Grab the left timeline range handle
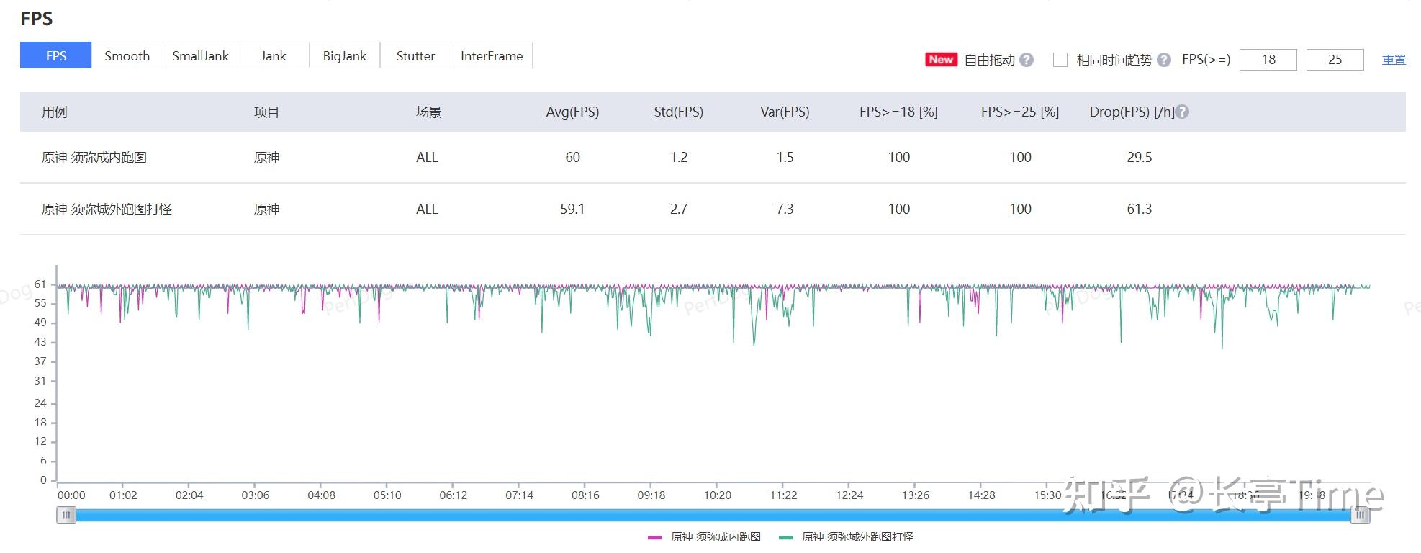1421x553 pixels. 66,515
